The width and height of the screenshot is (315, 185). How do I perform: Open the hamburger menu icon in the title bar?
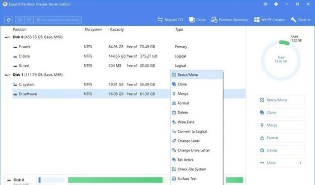pyautogui.click(x=265, y=4)
